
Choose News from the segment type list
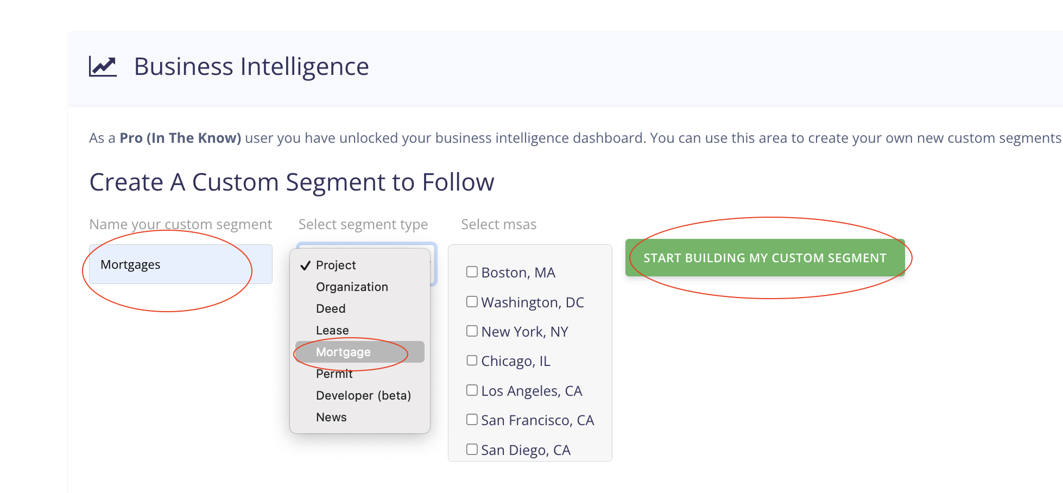point(331,417)
